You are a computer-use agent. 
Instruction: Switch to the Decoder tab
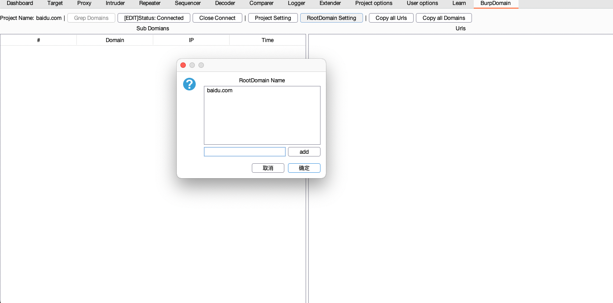click(x=225, y=3)
